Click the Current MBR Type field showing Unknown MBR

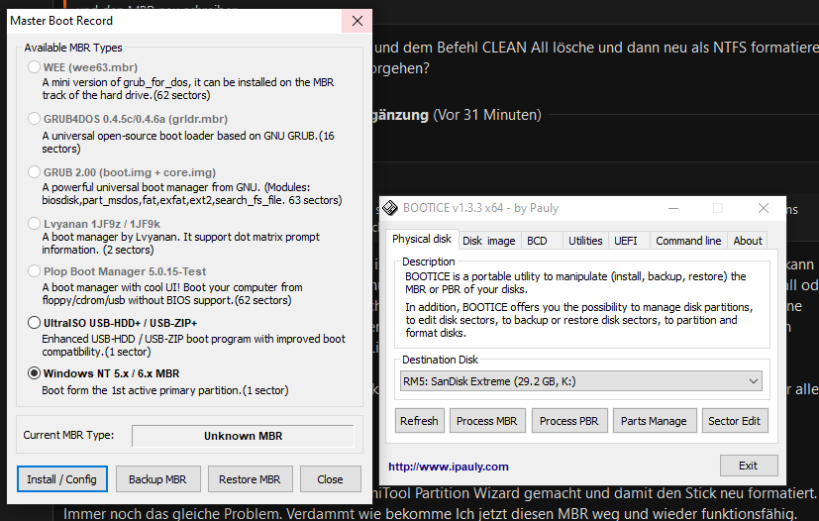point(243,436)
